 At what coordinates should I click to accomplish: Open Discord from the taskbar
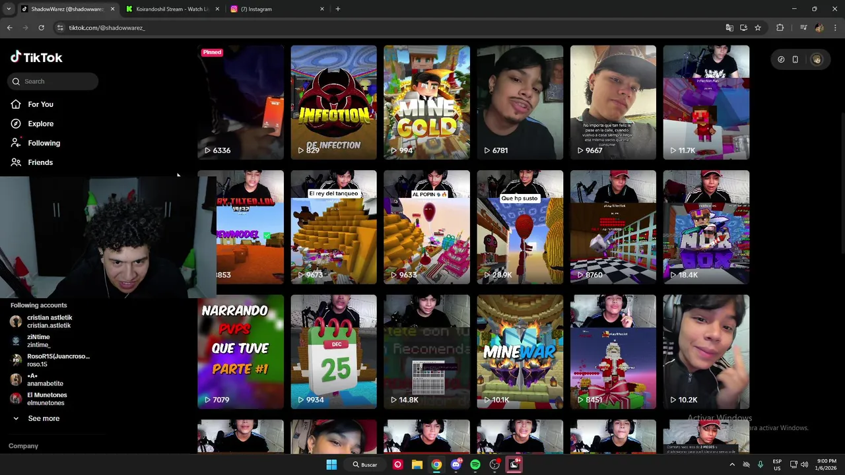pyautogui.click(x=456, y=464)
